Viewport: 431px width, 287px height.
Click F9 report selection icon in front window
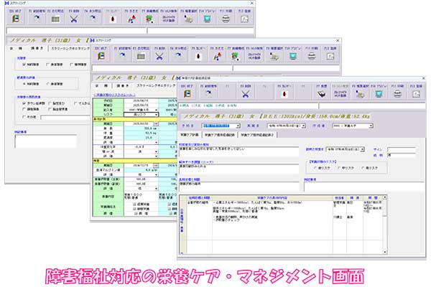coord(360,95)
